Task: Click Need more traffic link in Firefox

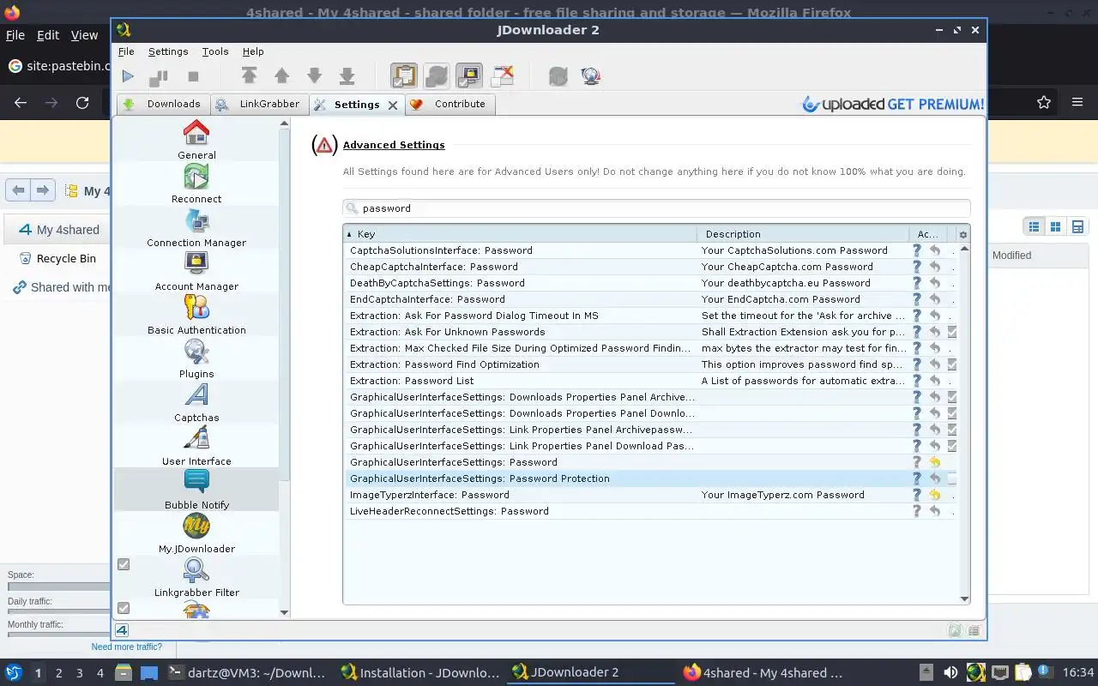Action: pyautogui.click(x=127, y=647)
